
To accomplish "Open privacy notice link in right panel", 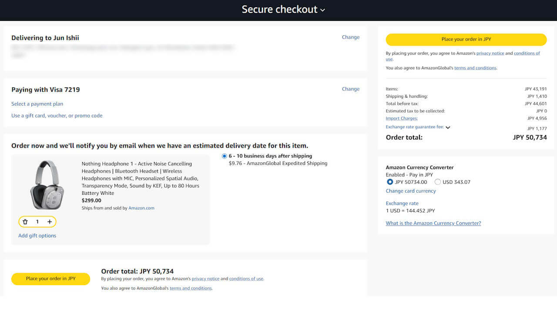I will [490, 53].
